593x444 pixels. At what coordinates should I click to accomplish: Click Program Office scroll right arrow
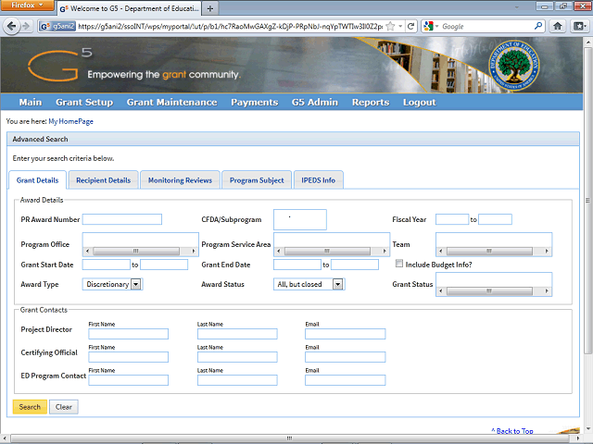(x=194, y=251)
